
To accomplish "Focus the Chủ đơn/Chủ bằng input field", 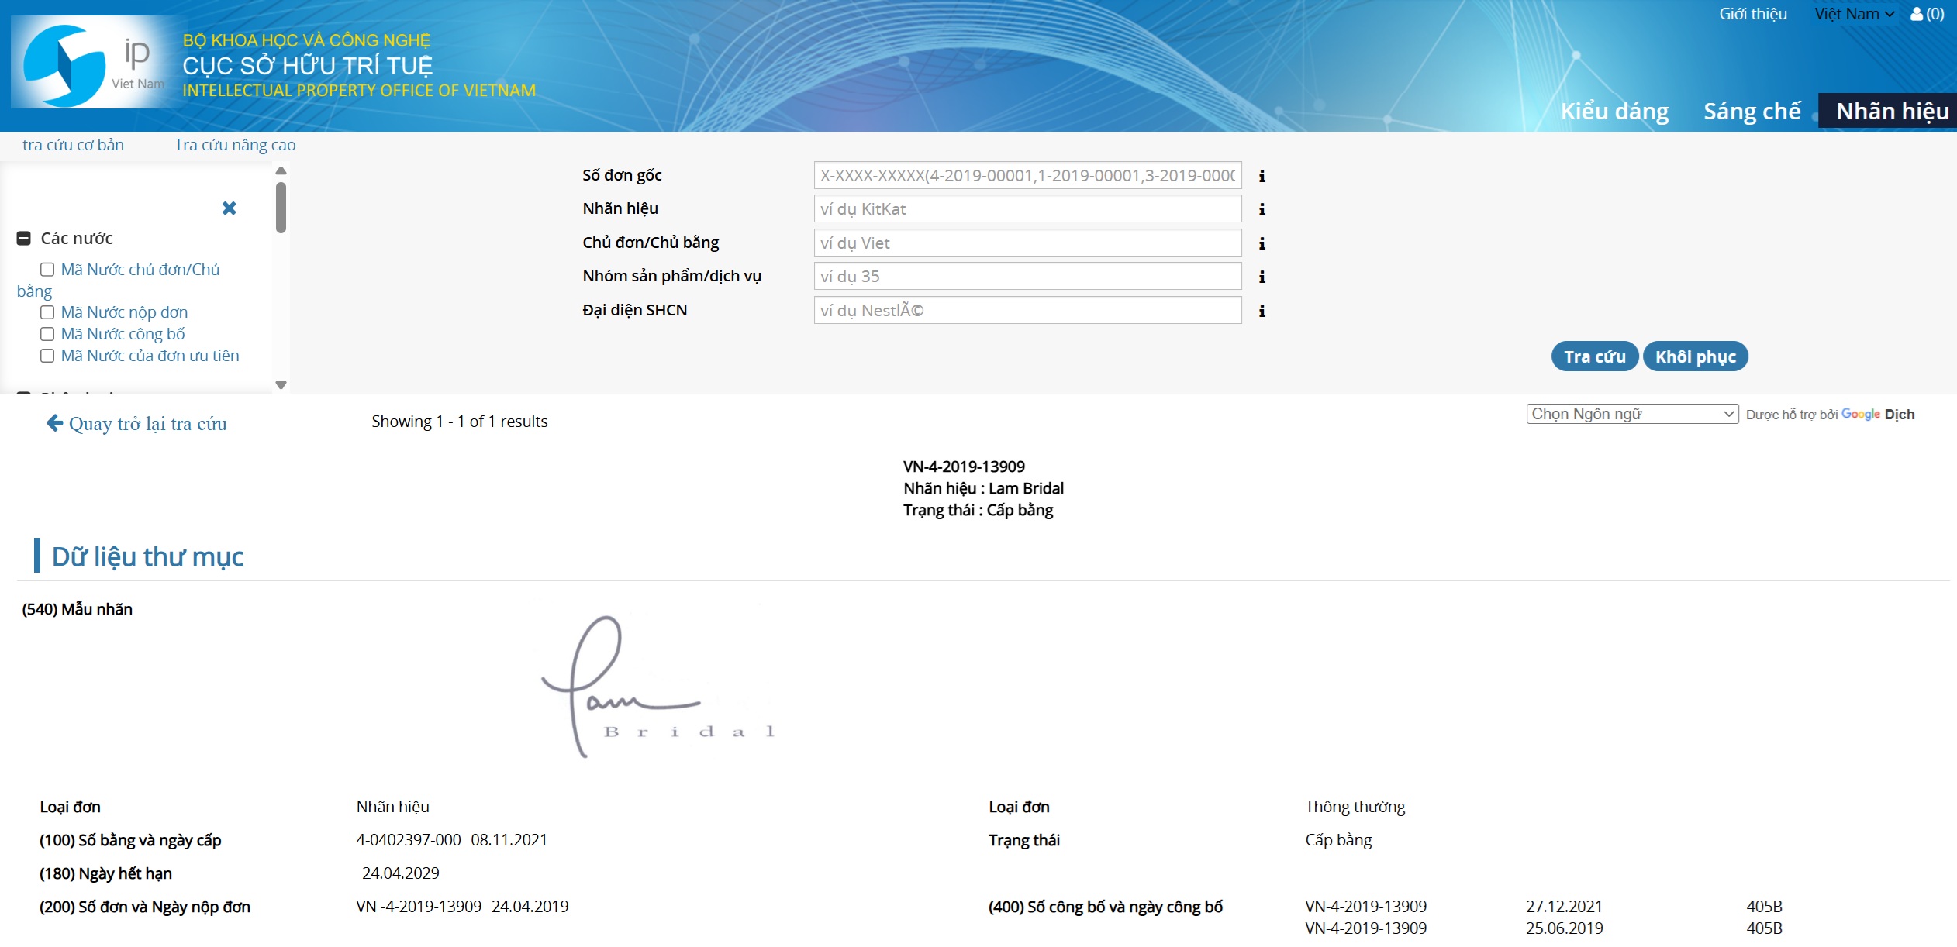I will [1027, 243].
